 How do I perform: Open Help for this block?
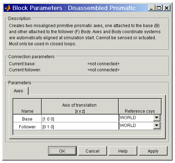(x=123, y=151)
